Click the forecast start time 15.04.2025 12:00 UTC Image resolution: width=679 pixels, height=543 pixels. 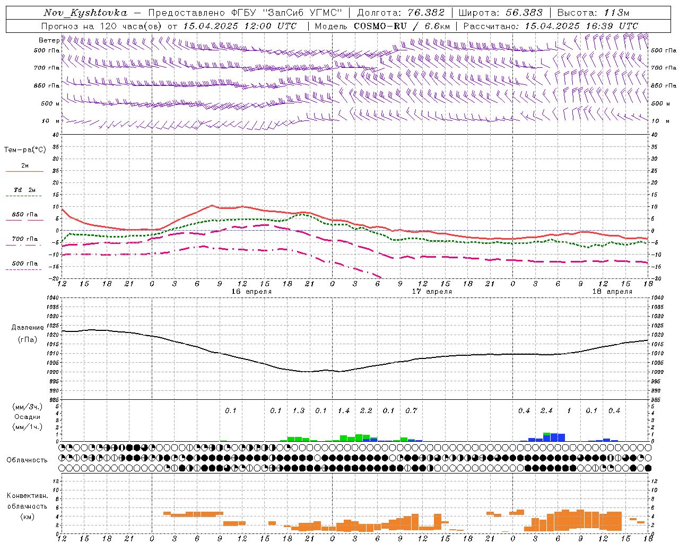coord(240,26)
